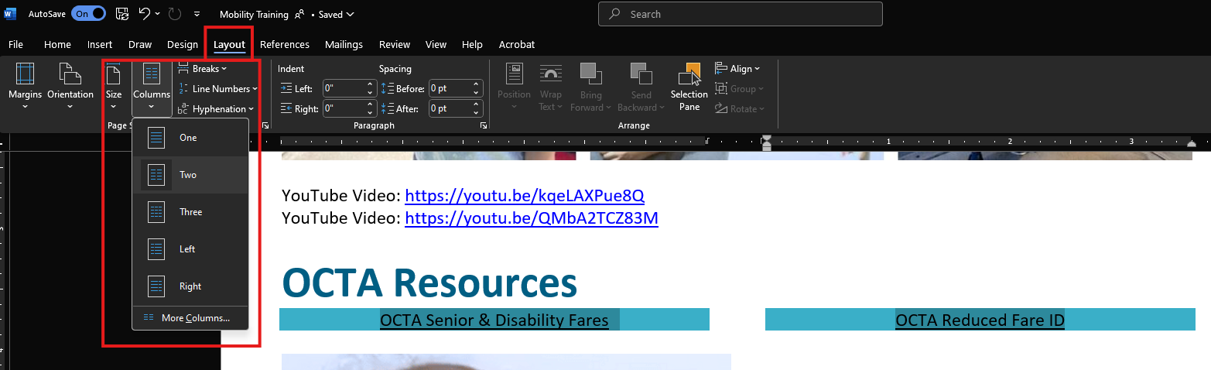Open the Margins dropdown
The width and height of the screenshot is (1211, 370).
click(x=25, y=87)
